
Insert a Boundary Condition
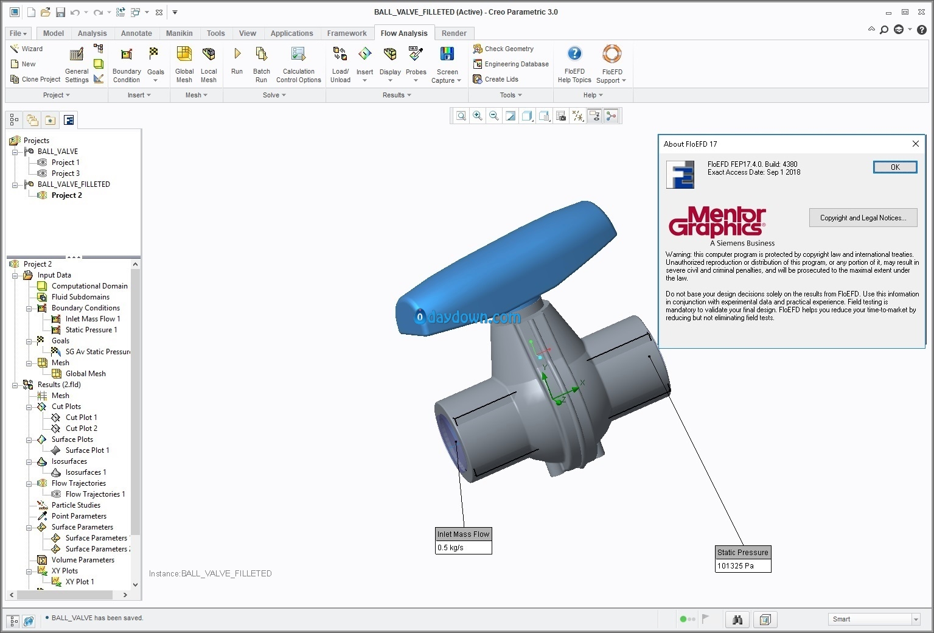pyautogui.click(x=127, y=66)
